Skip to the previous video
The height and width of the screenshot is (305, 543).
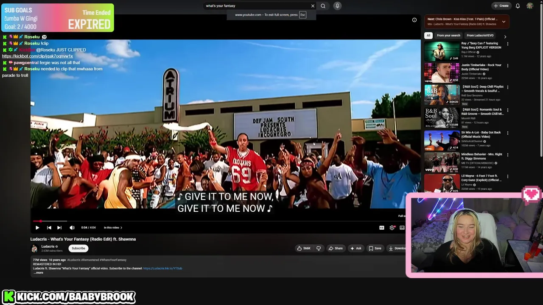[49, 227]
